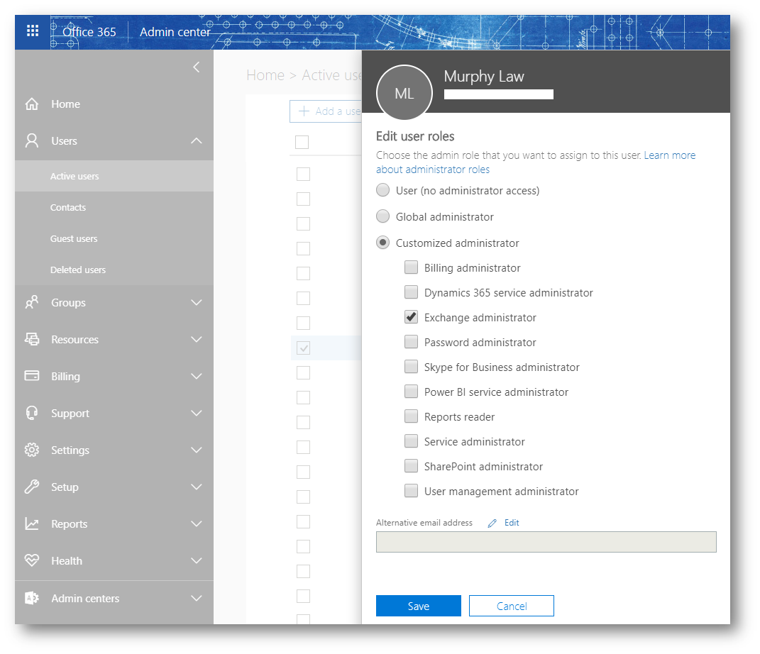Select the Global administrator radio button

click(x=383, y=216)
